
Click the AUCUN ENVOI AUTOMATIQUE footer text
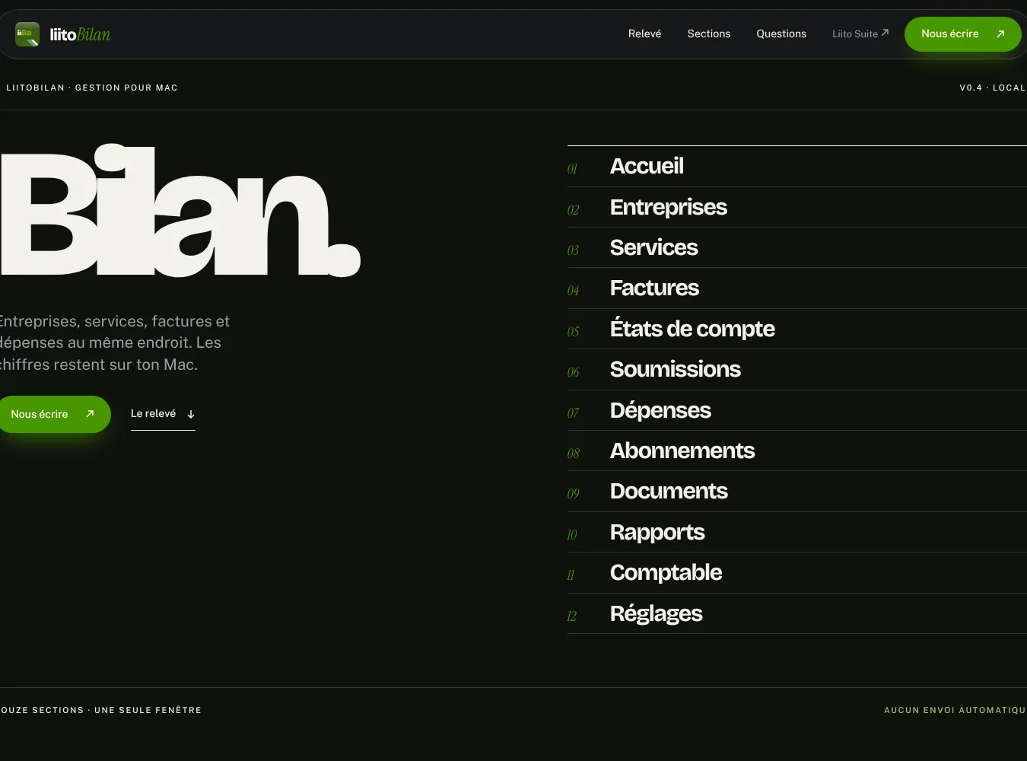tap(955, 710)
